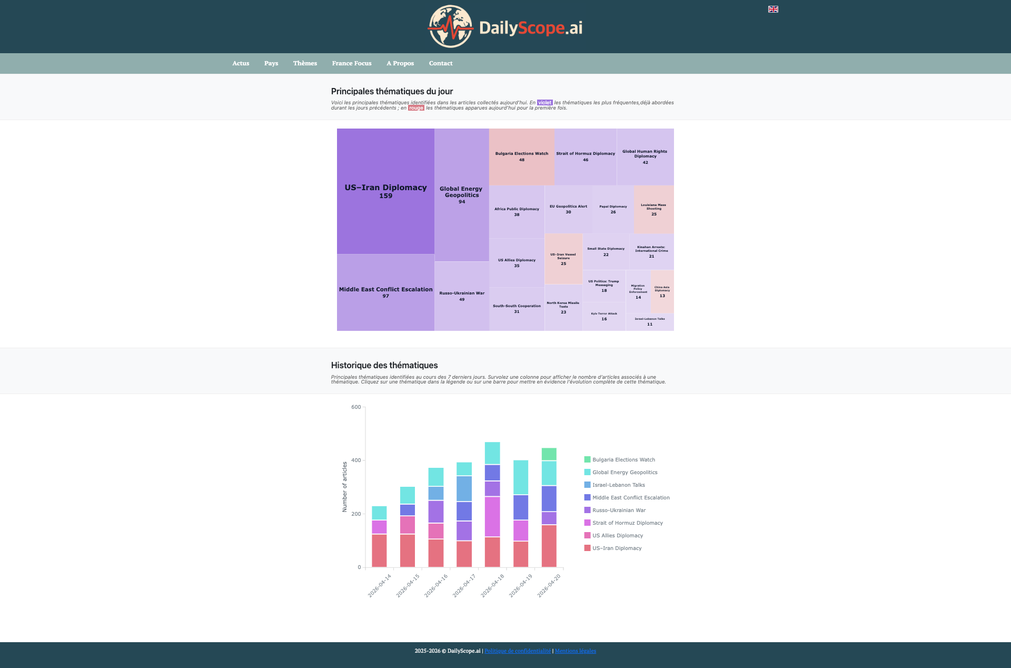The height and width of the screenshot is (668, 1011).
Task: Toggle the Israel-Lebanon Talks legend entry
Action: [x=618, y=485]
